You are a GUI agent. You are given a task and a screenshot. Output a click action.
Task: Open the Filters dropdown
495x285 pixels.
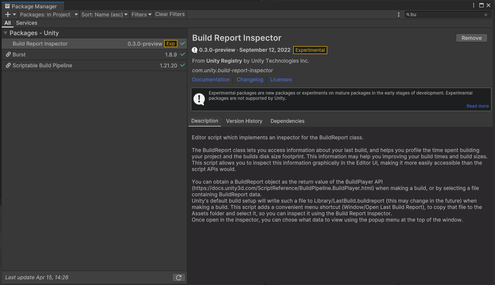click(x=141, y=14)
